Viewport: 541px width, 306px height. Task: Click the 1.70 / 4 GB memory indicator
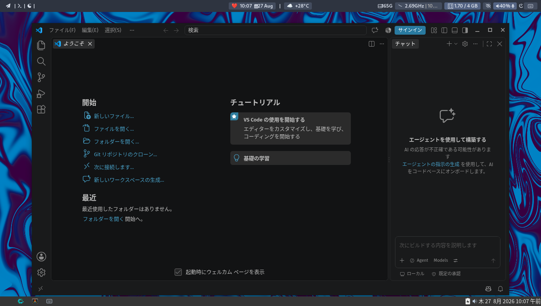tap(462, 6)
